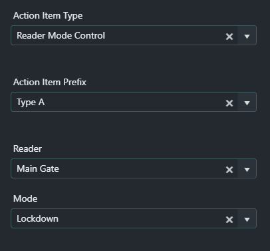Remove the Main Gate reader selection
Viewport: 270px width, 251px height.
tap(229, 170)
